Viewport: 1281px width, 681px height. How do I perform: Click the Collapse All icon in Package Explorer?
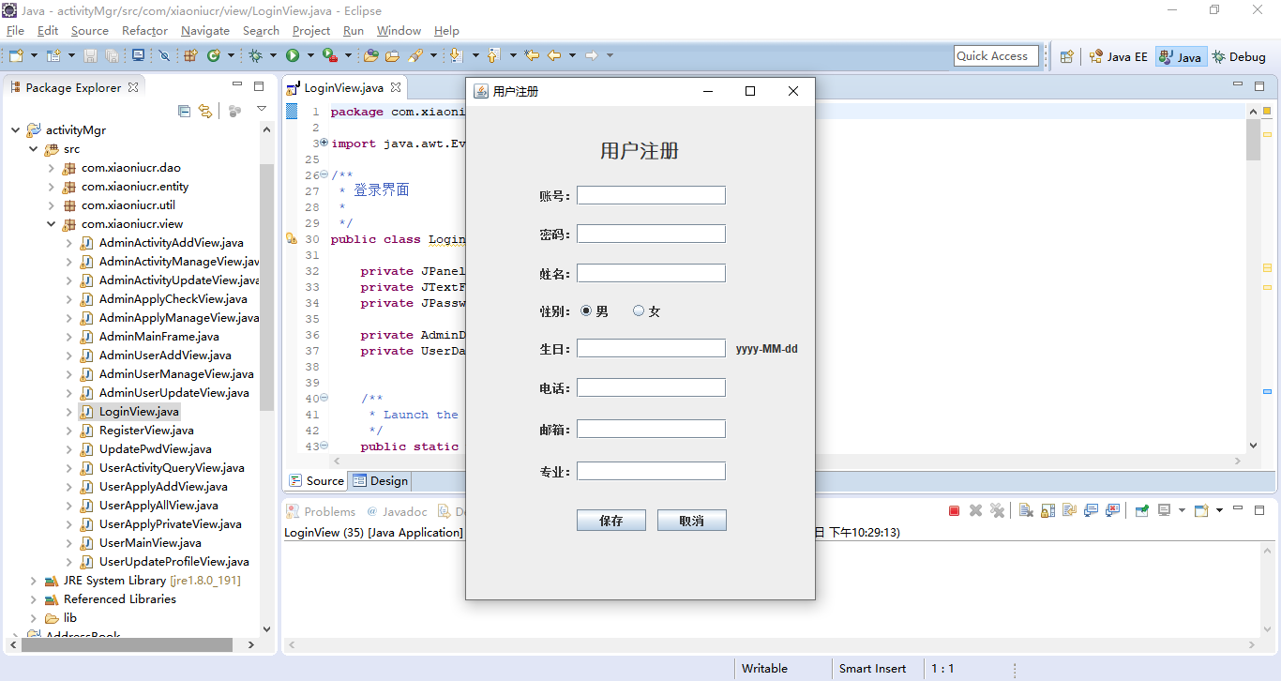(184, 111)
